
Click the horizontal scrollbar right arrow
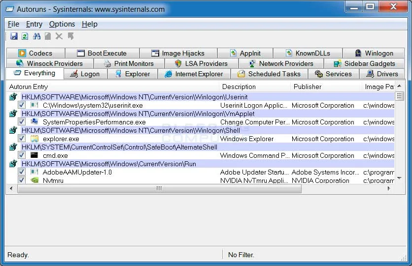coord(389,188)
